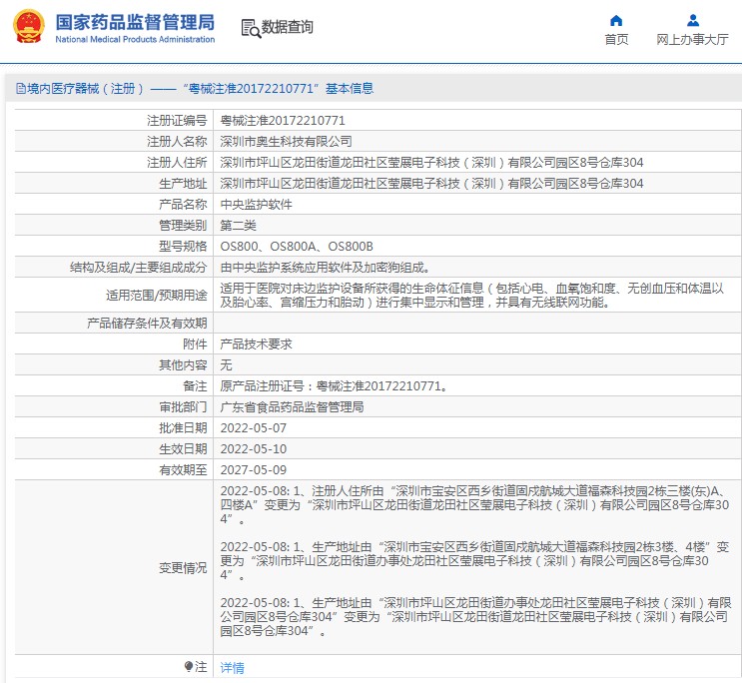Click approval department 广东省食品药品监督管理局
The height and width of the screenshot is (683, 742).
(x=292, y=407)
